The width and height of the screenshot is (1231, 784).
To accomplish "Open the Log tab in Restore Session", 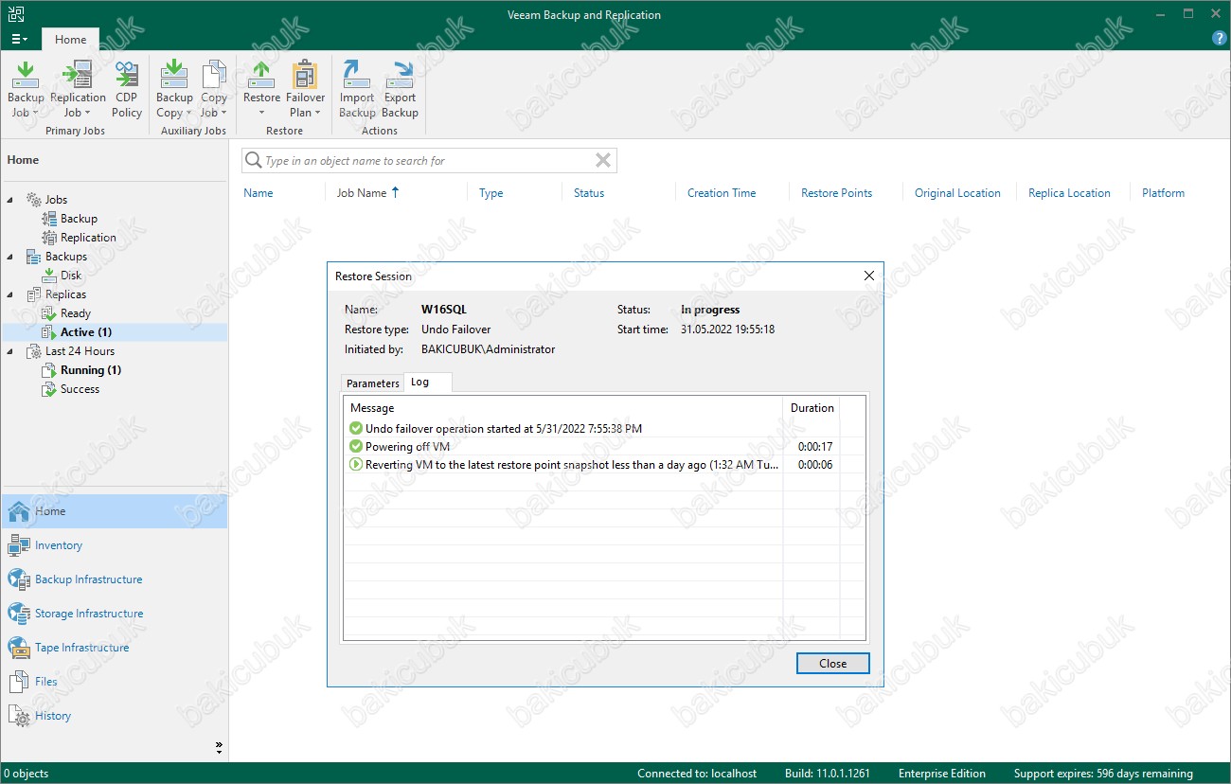I will click(419, 383).
